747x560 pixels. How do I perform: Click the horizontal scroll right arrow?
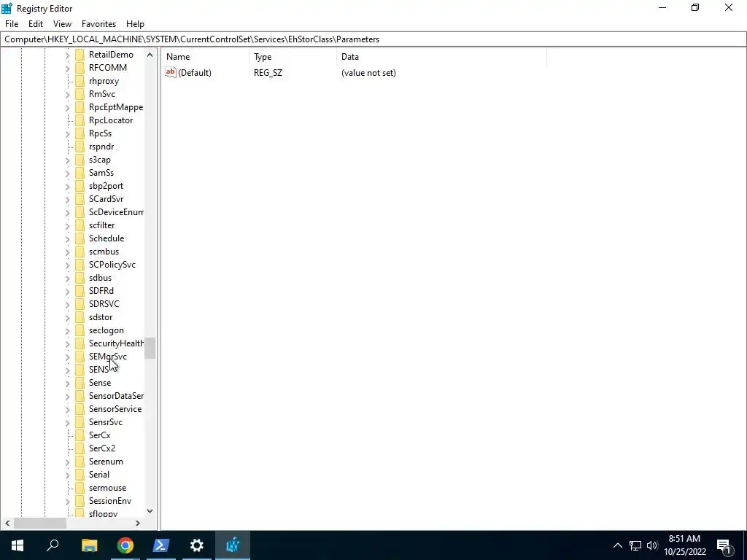click(x=138, y=523)
